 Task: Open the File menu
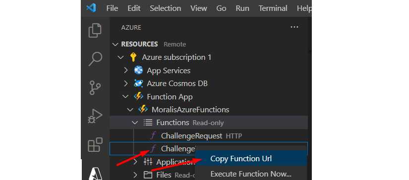click(112, 8)
